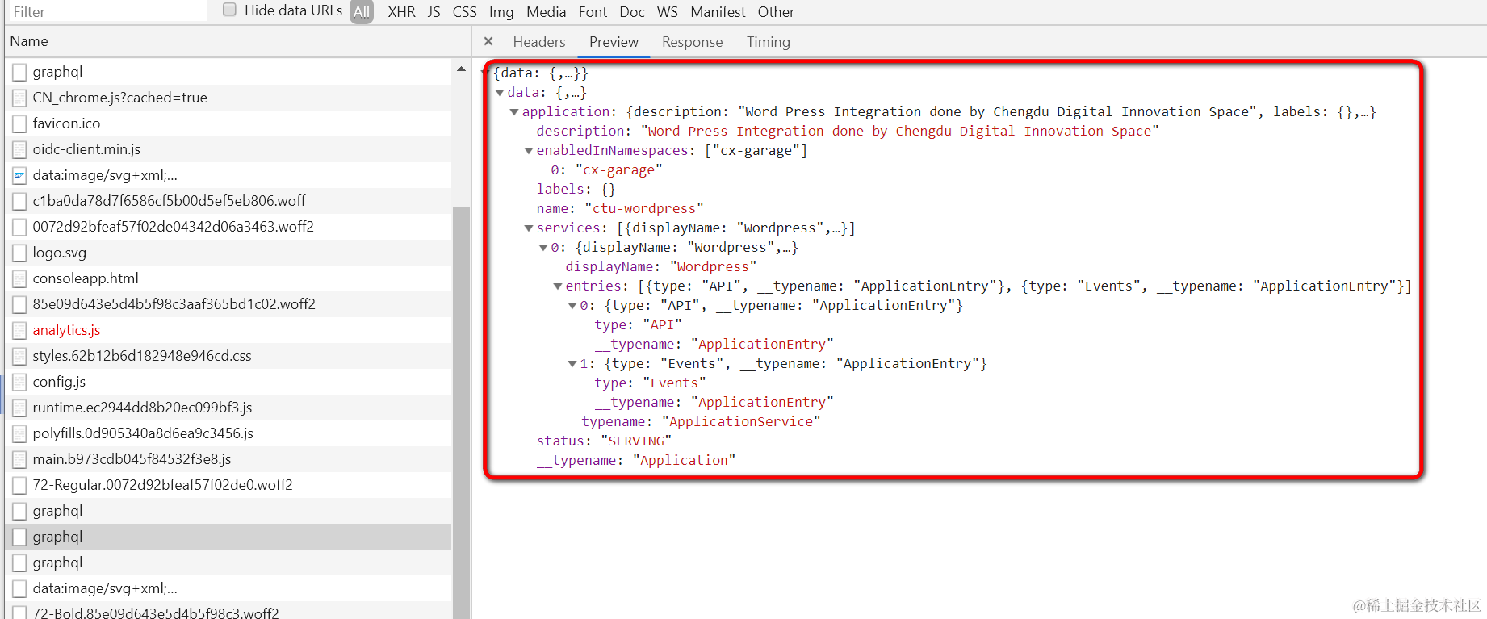Select polyfills.0d905340a8d6ea9c3456.js request
1487x619 pixels.
[228, 433]
